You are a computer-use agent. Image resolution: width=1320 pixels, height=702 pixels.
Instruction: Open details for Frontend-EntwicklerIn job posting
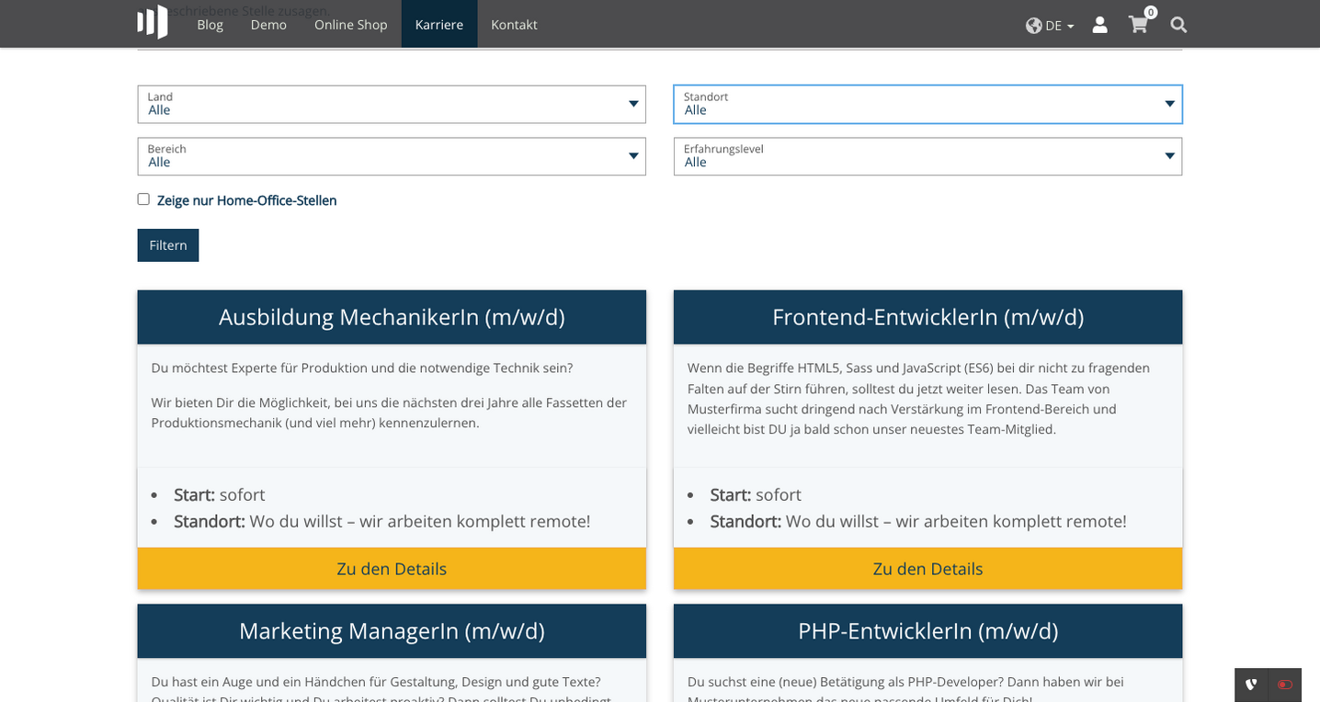pyautogui.click(x=927, y=568)
